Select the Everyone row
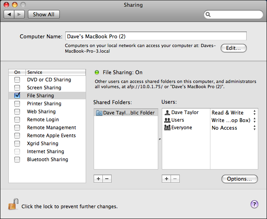The height and width of the screenshot is (219, 267). (186, 128)
